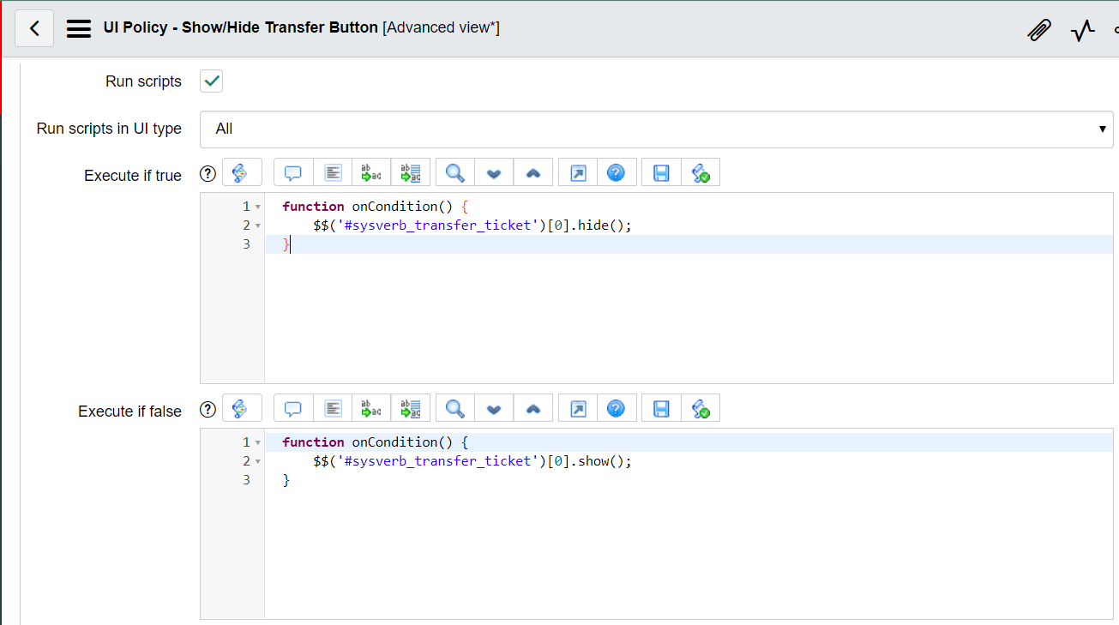Collapse line 1 fold in Execute if false

coord(258,442)
